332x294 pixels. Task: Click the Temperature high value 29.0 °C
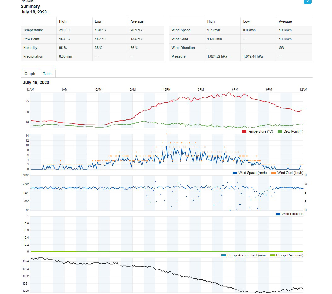click(x=64, y=30)
